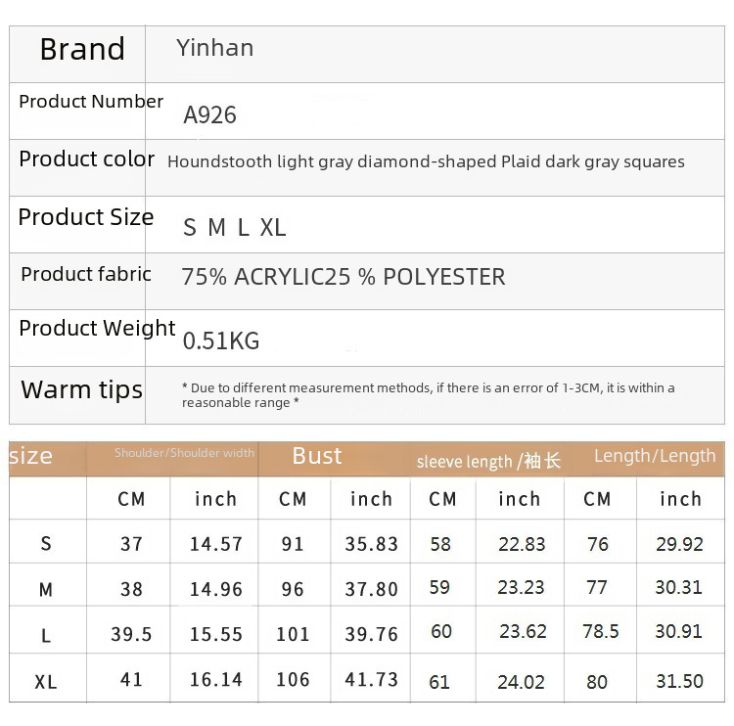The image size is (734, 726).
Task: Click the Product color label
Action: [86, 159]
